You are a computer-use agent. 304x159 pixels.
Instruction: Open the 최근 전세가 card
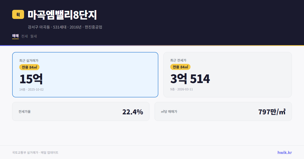227,74
